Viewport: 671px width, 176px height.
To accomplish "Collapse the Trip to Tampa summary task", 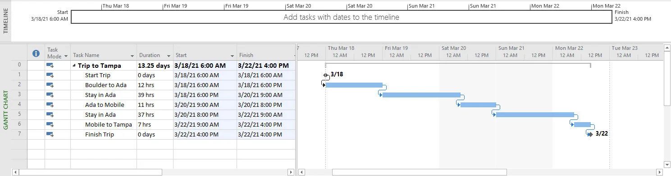I will click(74, 66).
